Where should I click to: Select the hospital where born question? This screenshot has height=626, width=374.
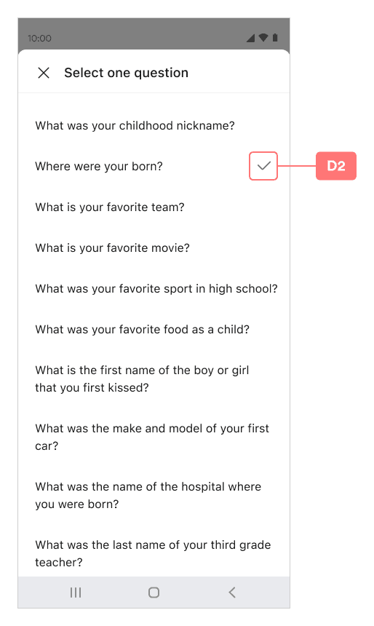point(154,495)
